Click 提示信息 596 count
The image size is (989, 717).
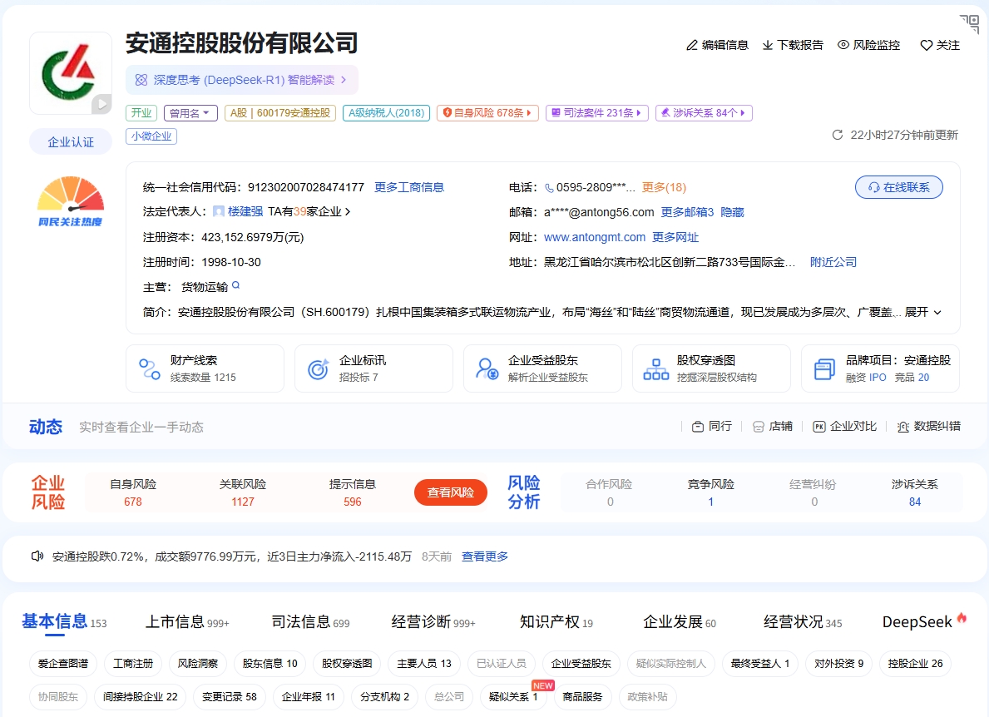point(353,502)
